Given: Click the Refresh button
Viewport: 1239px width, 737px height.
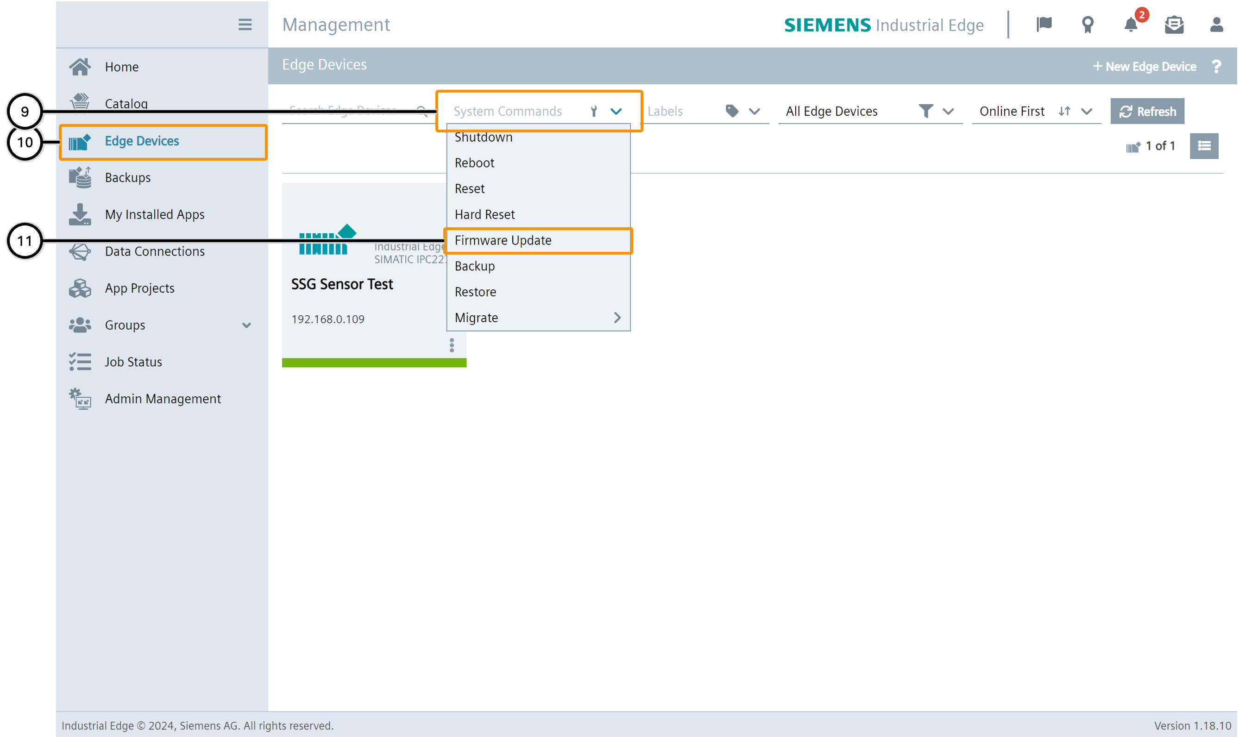Looking at the screenshot, I should click(1147, 112).
